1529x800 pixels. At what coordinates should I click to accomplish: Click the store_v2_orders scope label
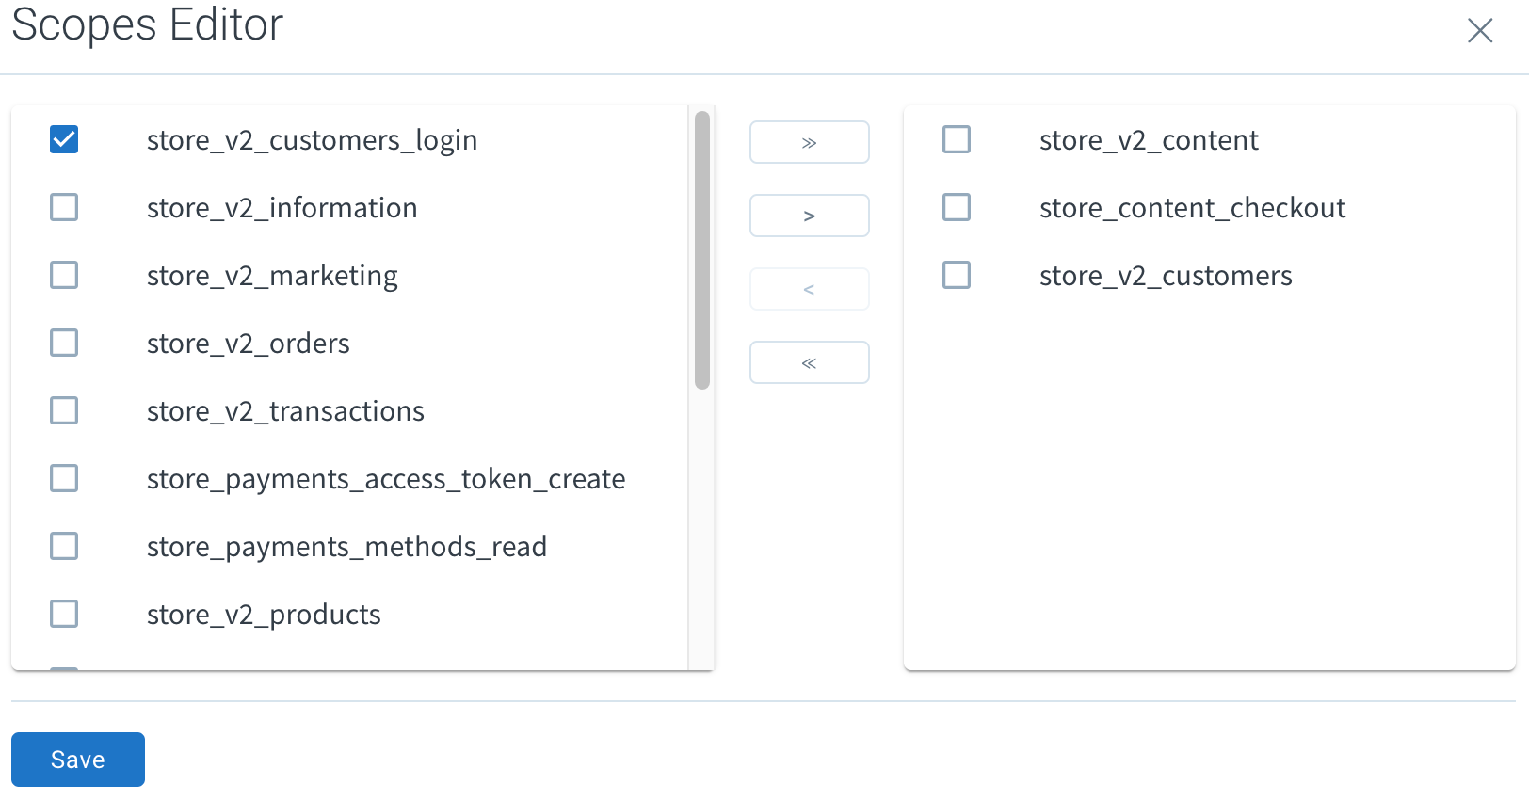[x=248, y=344]
